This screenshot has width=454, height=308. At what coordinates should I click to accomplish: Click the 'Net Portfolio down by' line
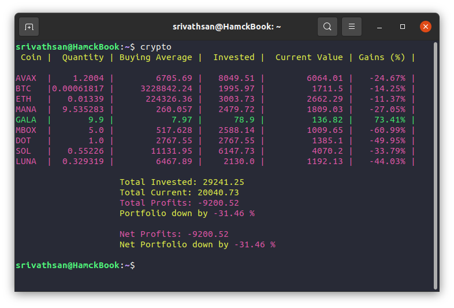198,244
